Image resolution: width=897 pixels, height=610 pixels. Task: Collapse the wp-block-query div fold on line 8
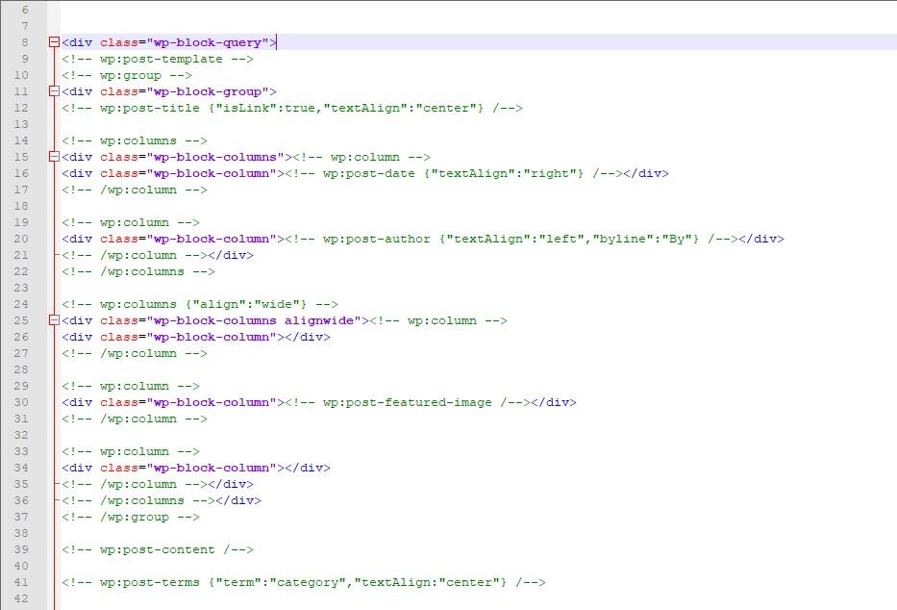coord(55,41)
